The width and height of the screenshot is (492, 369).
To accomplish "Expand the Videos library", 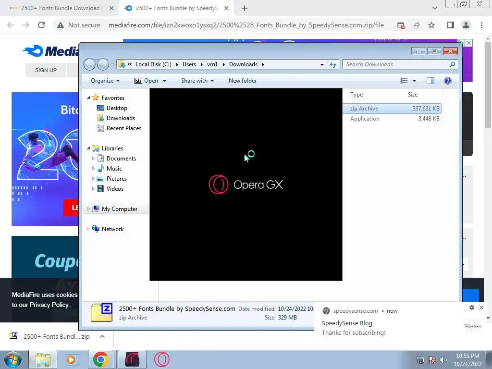I will (93, 188).
